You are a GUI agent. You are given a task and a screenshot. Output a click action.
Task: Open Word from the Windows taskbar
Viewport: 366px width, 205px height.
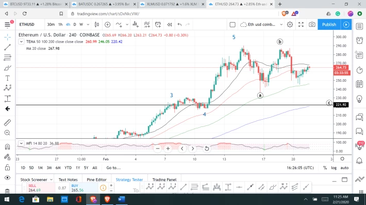(x=121, y=199)
